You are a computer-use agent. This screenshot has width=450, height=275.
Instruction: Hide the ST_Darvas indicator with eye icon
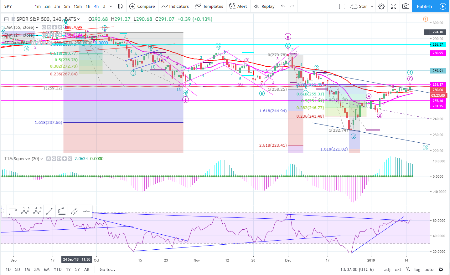click(34, 43)
